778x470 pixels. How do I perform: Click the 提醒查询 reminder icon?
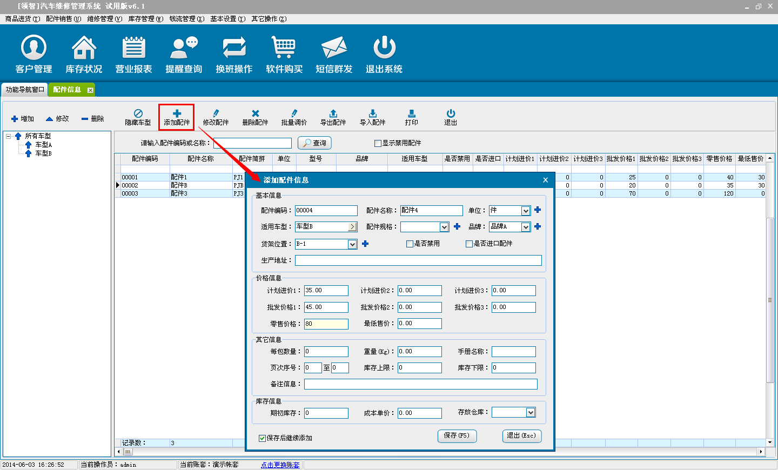pos(184,48)
